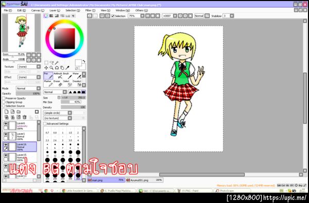Viewport: 309px width, 203px height.
Task: Select the Water brush tool
Action: [x=77, y=76]
